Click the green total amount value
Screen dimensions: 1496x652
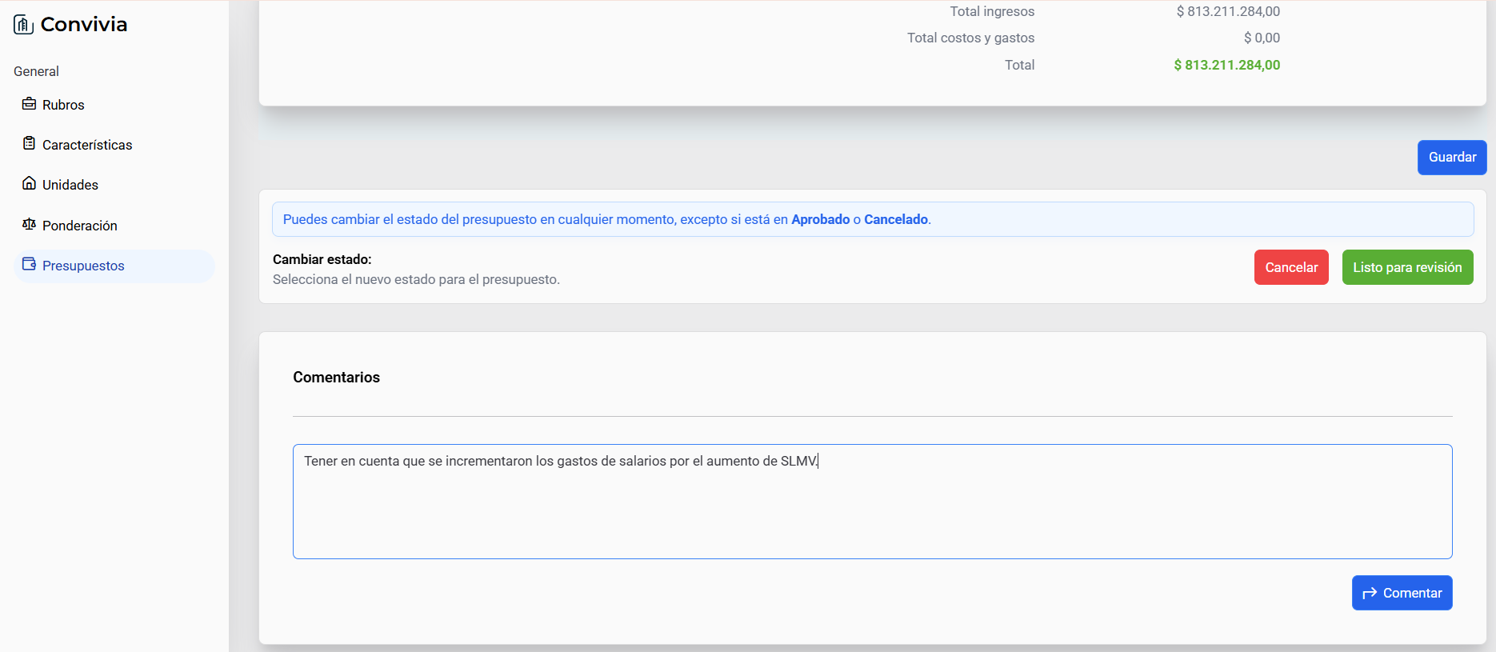pyautogui.click(x=1226, y=65)
